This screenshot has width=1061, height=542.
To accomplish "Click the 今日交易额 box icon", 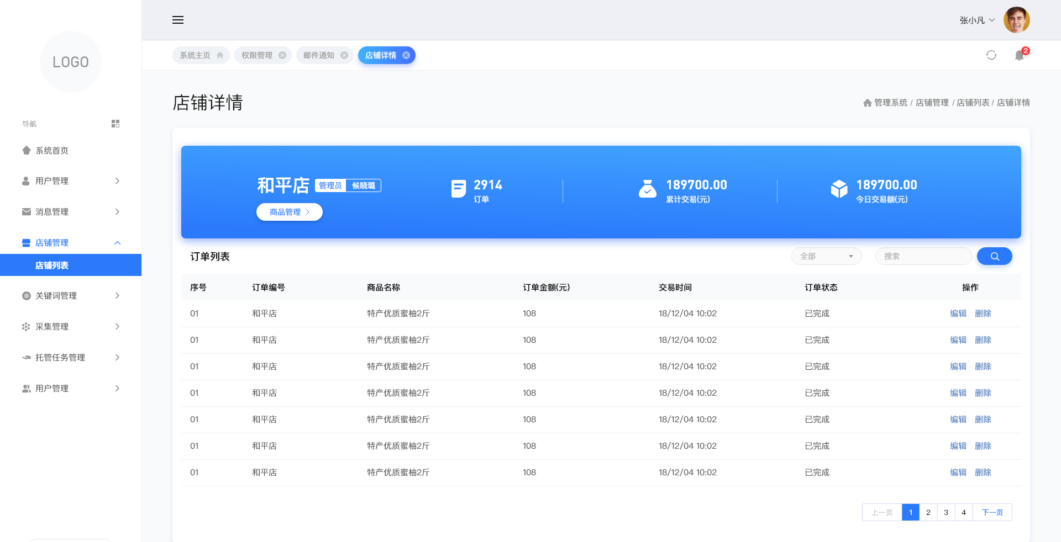I will pyautogui.click(x=839, y=189).
